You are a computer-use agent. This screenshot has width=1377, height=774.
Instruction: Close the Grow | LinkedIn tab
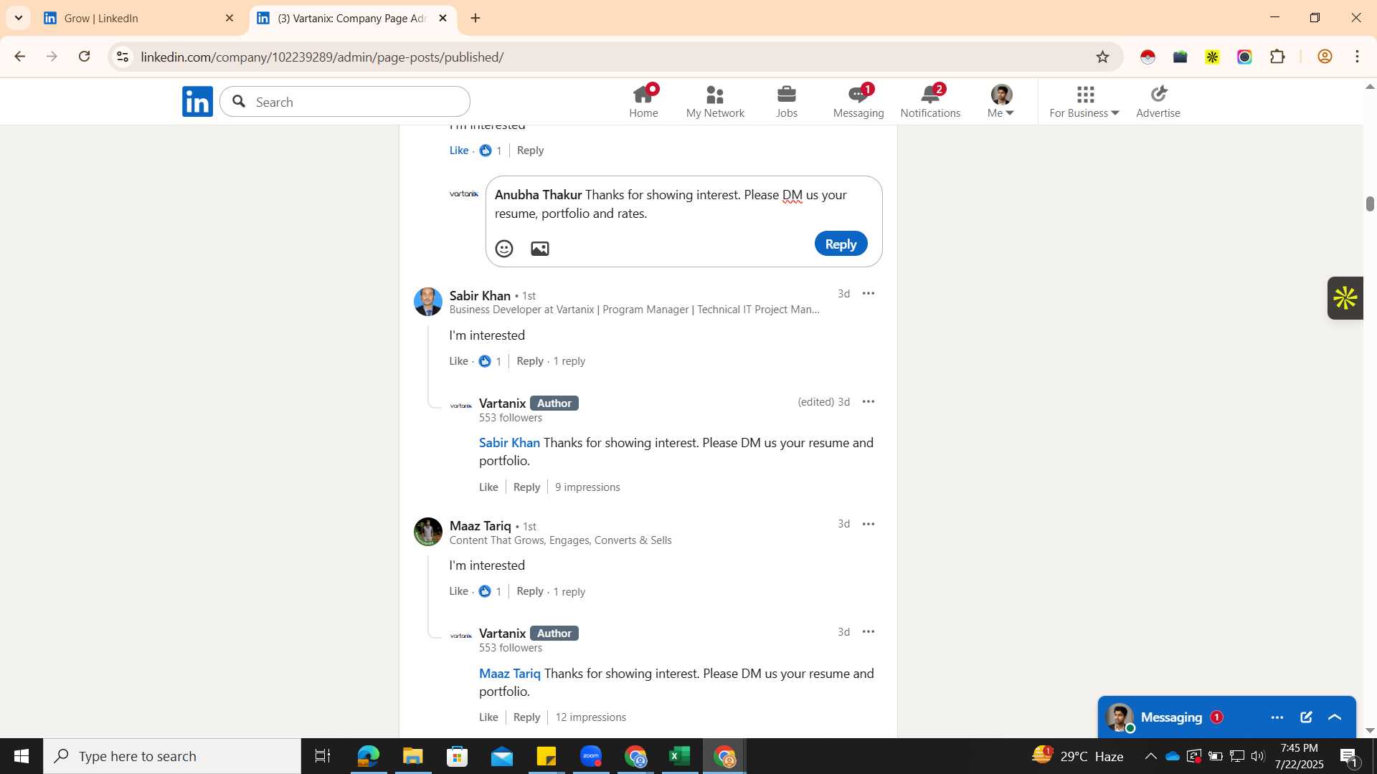pyautogui.click(x=229, y=18)
